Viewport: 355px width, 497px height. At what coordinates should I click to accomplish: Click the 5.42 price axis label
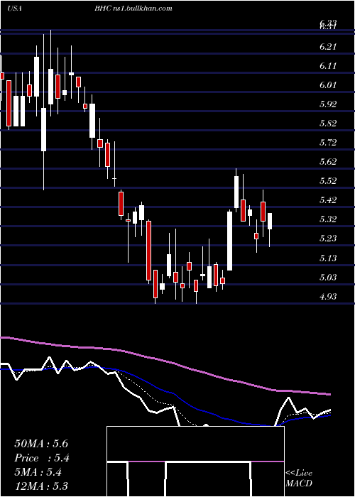pos(328,200)
